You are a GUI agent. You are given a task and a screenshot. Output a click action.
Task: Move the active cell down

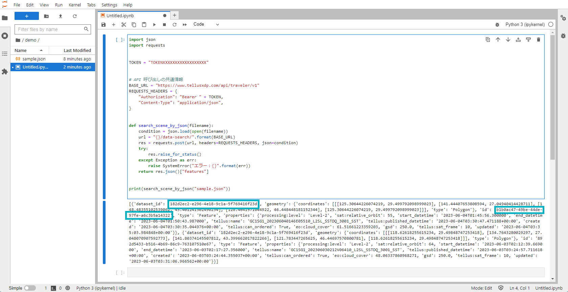[x=508, y=39]
